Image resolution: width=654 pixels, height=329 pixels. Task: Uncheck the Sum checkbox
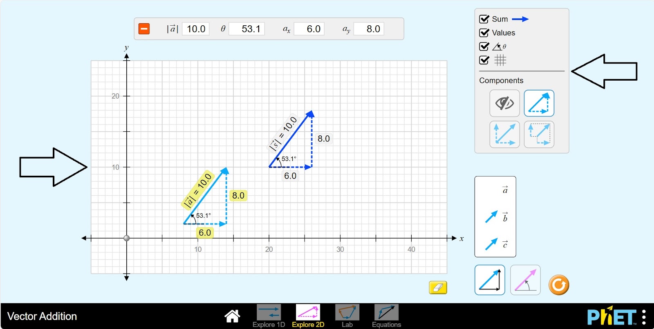pyautogui.click(x=484, y=19)
